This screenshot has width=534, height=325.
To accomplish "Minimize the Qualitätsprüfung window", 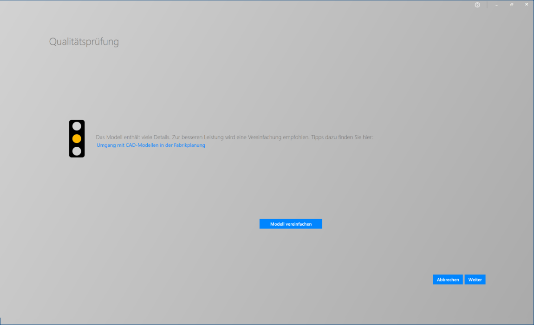I will (x=496, y=5).
